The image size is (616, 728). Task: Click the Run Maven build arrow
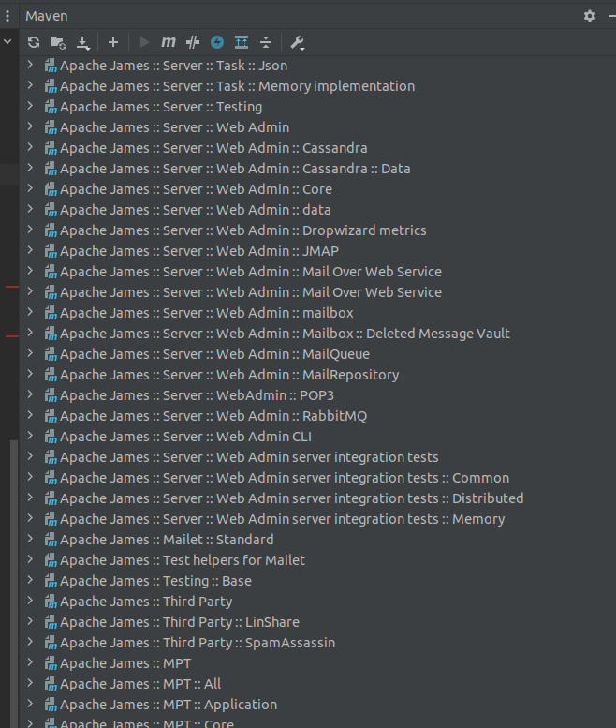click(144, 42)
